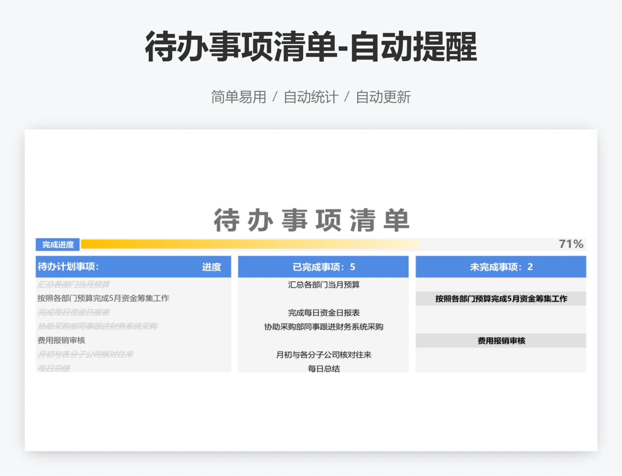The width and height of the screenshot is (622, 476).
Task: Select the 按照各部门预算完成5月资金筹集工作 unfinished task bar
Action: pos(500,299)
